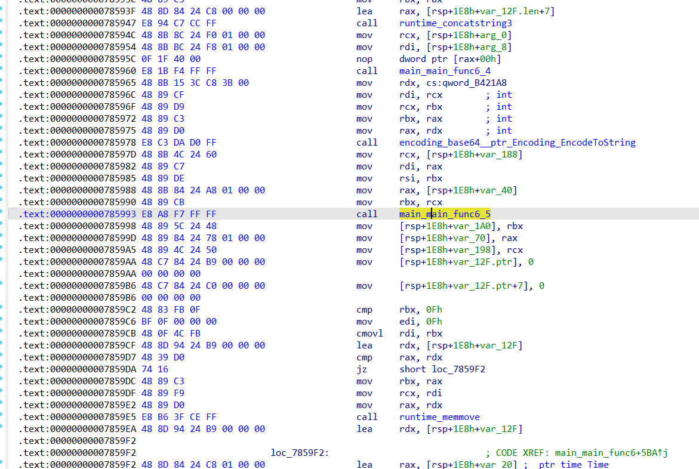Click the [rsp+1E8h+var_12F.len+7] operand

491,11
